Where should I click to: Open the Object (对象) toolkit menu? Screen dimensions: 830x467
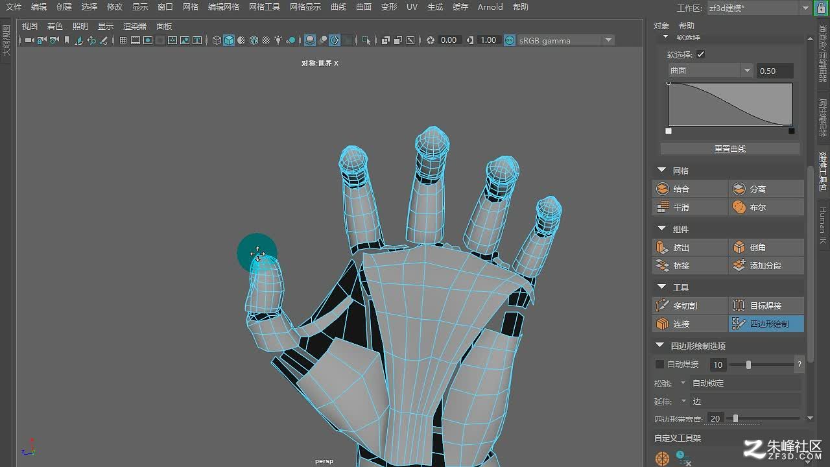point(661,26)
